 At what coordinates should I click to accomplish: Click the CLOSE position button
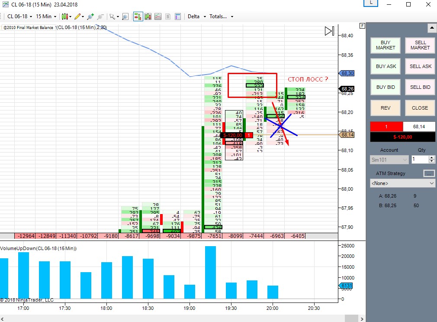420,108
